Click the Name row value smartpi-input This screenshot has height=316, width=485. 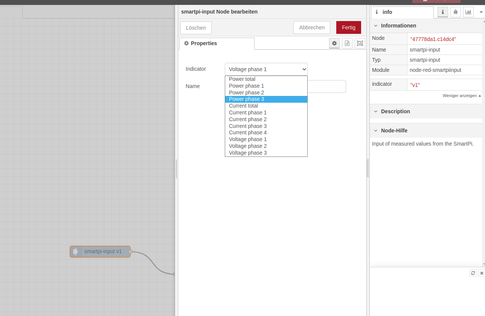(425, 50)
